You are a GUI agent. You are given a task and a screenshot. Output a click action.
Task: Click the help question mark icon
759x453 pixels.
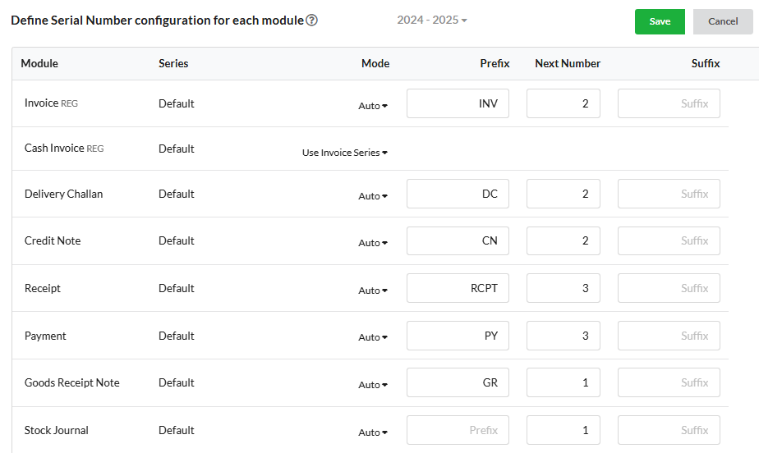click(x=312, y=21)
